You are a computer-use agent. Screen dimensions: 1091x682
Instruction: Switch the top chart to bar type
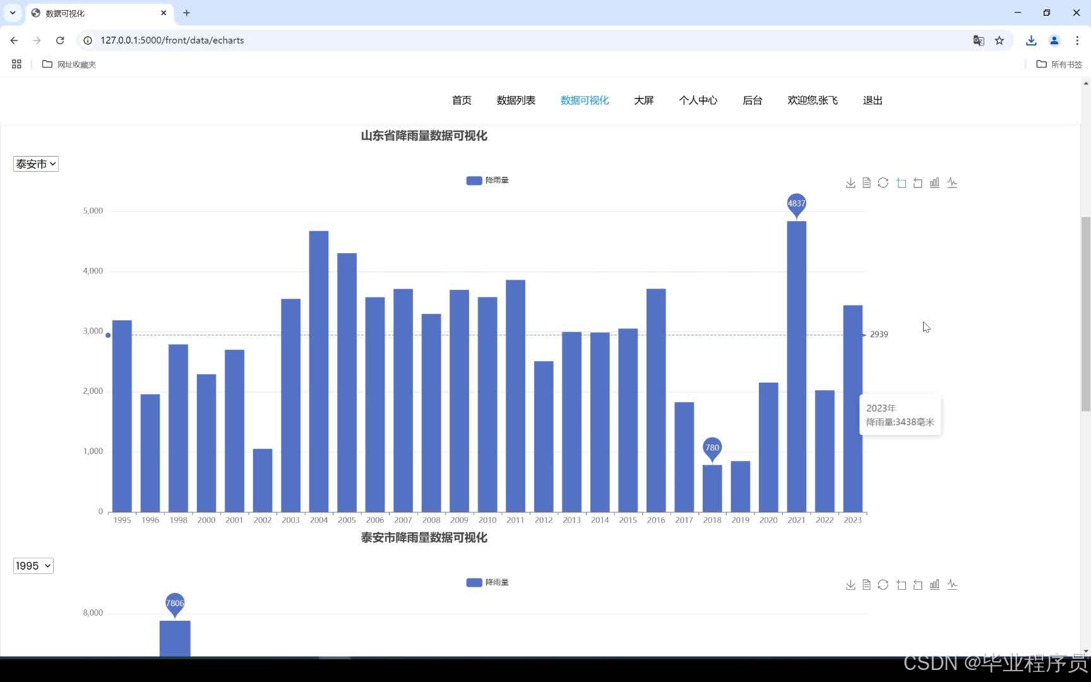click(x=934, y=183)
